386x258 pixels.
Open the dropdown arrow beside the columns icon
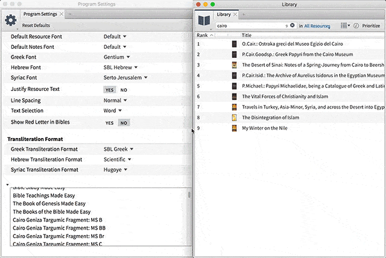(x=349, y=25)
